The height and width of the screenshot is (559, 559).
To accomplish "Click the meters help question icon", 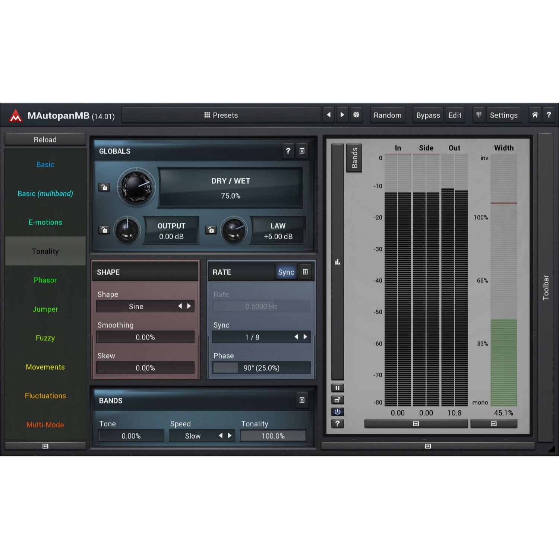I will [x=337, y=424].
